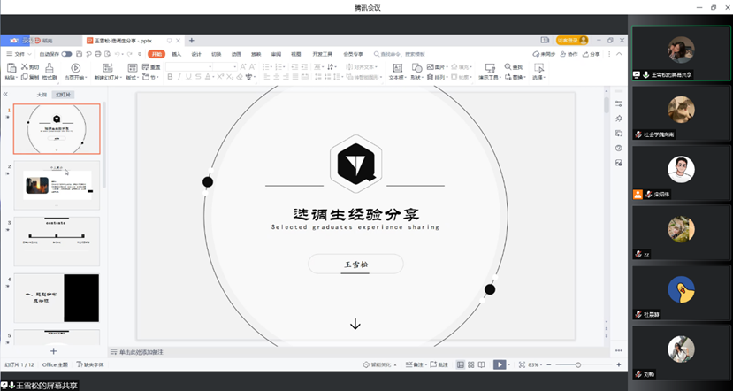Image resolution: width=733 pixels, height=391 pixels.
Task: Open the Insert (插入) ribbon tab
Action: (x=176, y=54)
